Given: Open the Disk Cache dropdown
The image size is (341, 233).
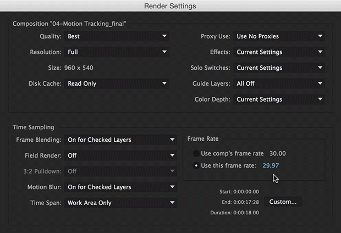Looking at the screenshot, I should click(117, 84).
